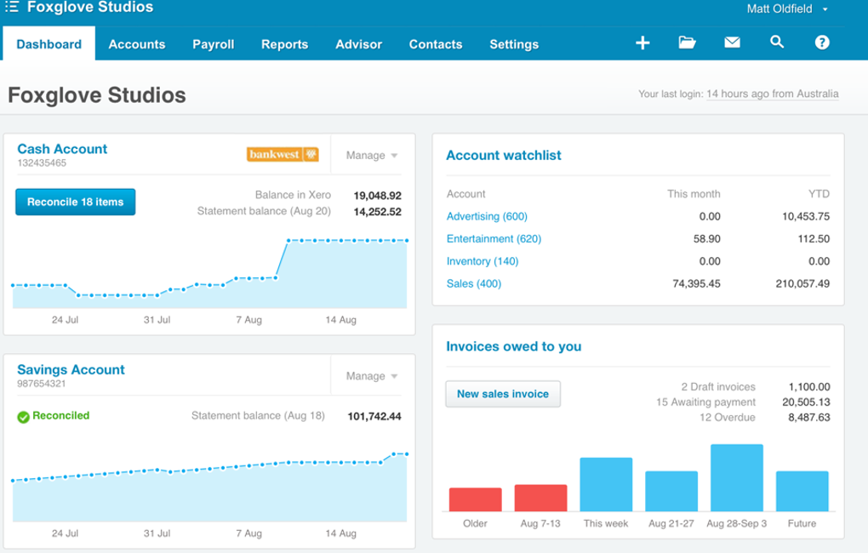The width and height of the screenshot is (868, 553).
Task: Click the red Older overdue invoices bar
Action: (x=475, y=499)
